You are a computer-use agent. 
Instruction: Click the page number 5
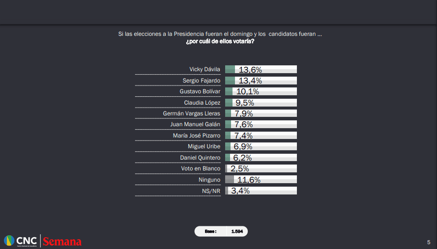(x=429, y=242)
